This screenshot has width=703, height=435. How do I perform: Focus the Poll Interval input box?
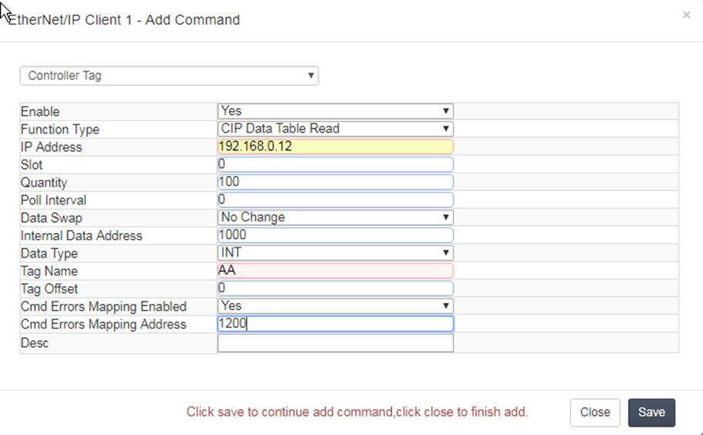336,200
